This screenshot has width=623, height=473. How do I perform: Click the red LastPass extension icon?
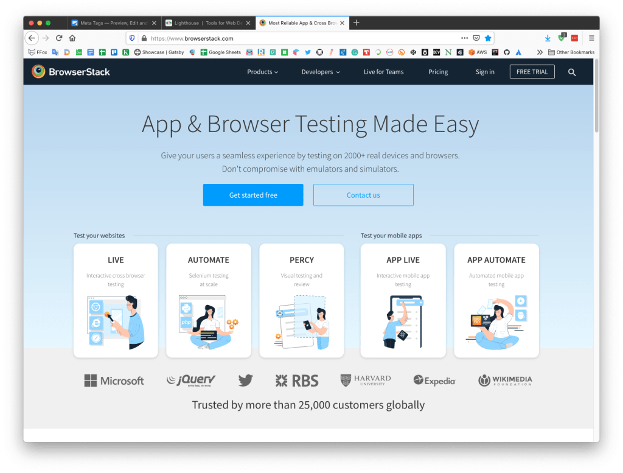point(574,38)
